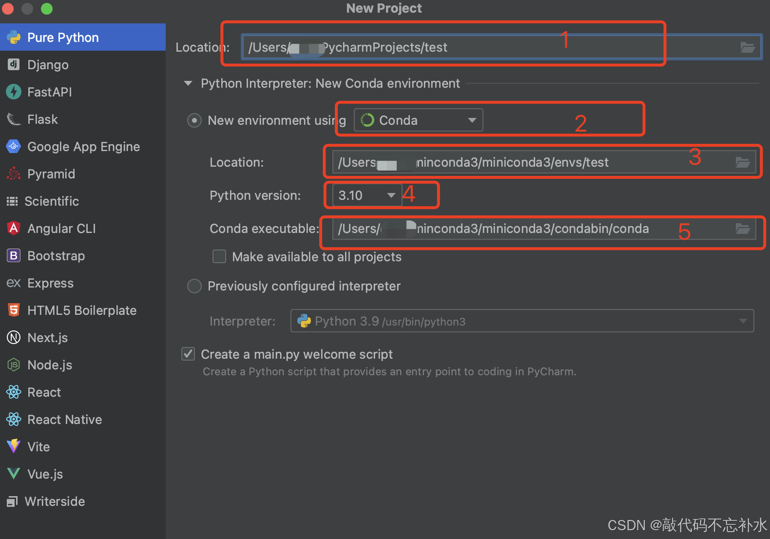The image size is (770, 539).
Task: Select FastAPI project type
Action: pos(83,92)
